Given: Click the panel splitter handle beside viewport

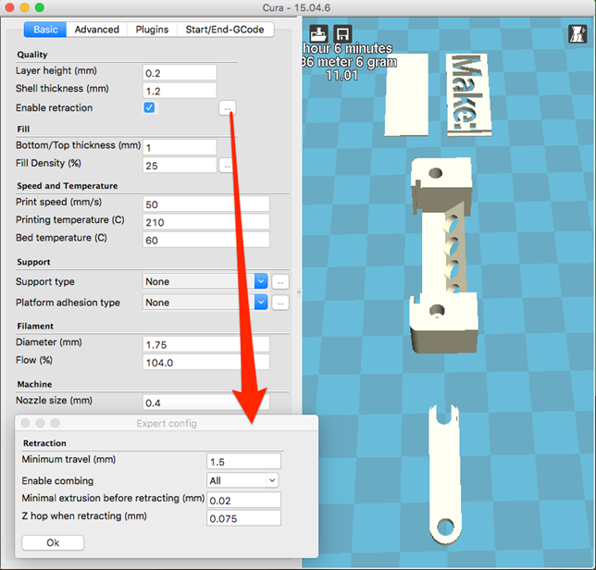Looking at the screenshot, I should (x=299, y=292).
